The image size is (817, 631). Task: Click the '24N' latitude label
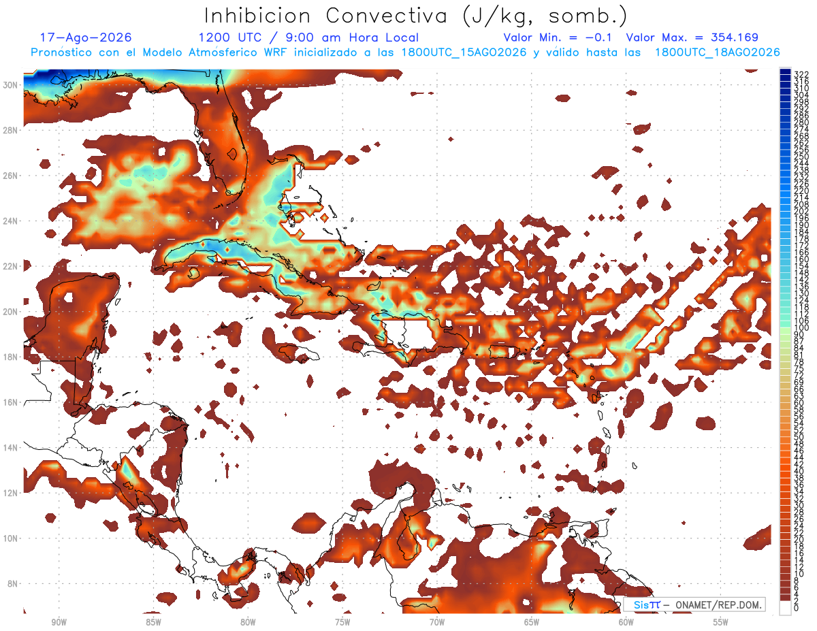coord(12,221)
